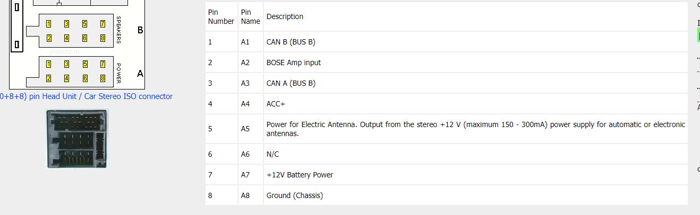Click the ISO connector photo thumbnail
The height and width of the screenshot is (215, 700).
pyautogui.click(x=78, y=139)
